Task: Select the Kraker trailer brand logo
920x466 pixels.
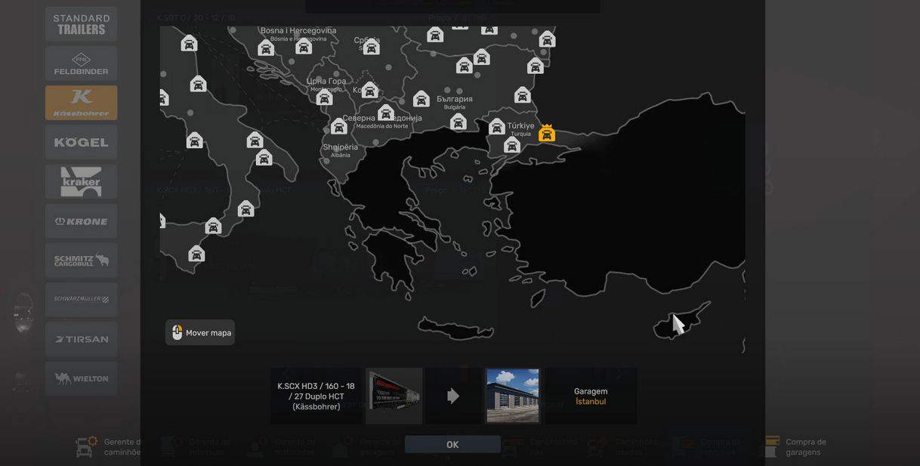Action: pos(81,182)
